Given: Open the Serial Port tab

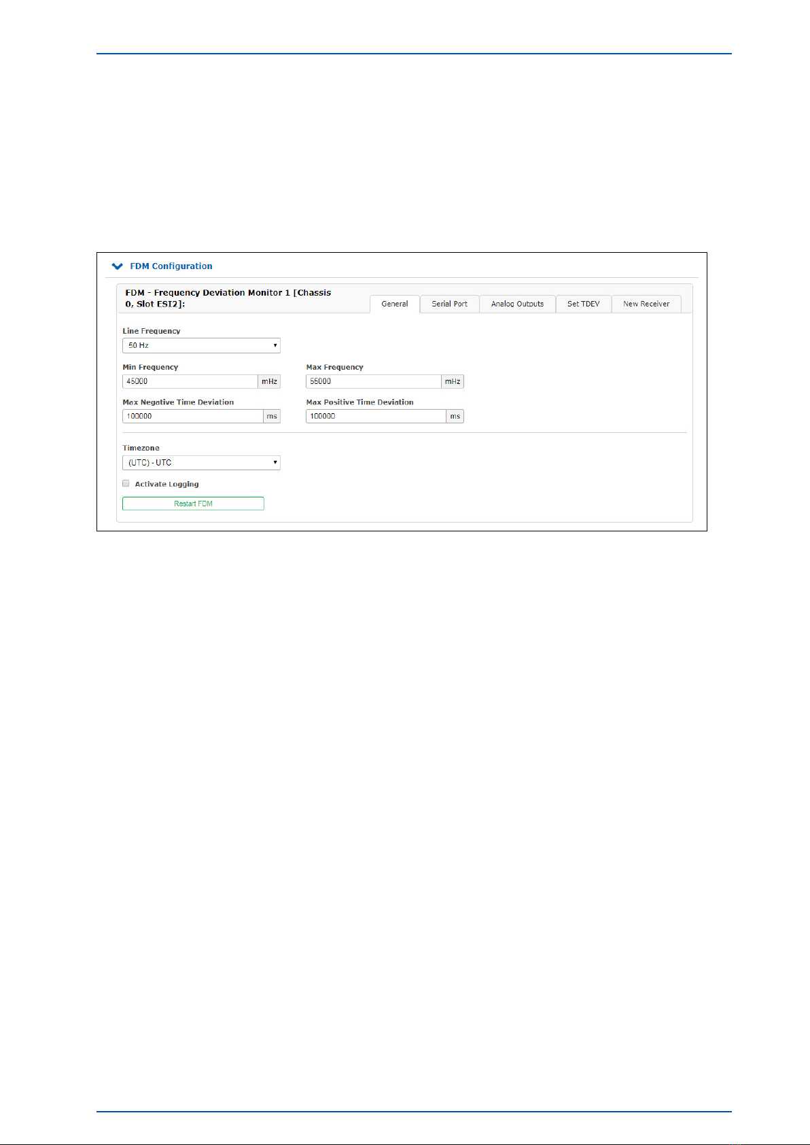Looking at the screenshot, I should pos(450,304).
